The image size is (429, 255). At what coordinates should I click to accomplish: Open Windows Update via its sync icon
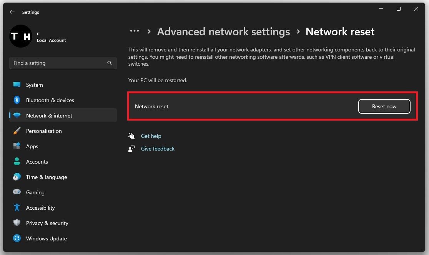(x=17, y=238)
